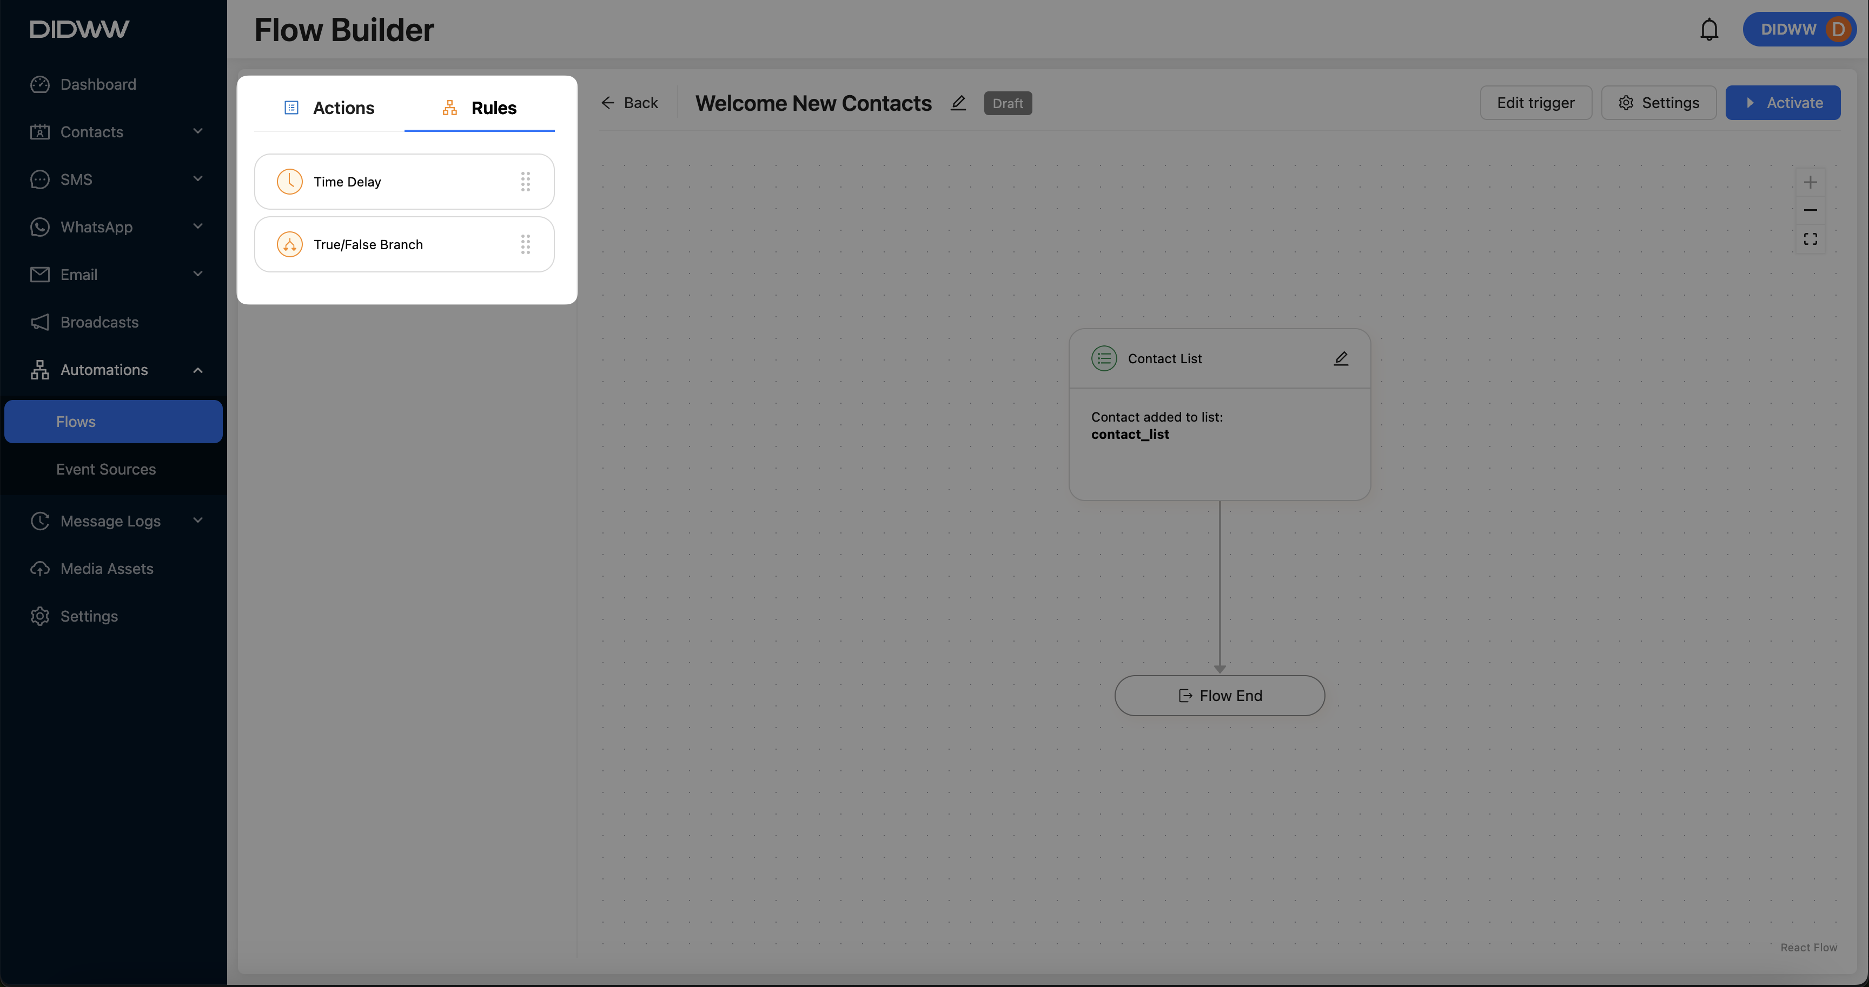Expand the Message Logs dropdown
The image size is (1869, 987).
click(197, 521)
